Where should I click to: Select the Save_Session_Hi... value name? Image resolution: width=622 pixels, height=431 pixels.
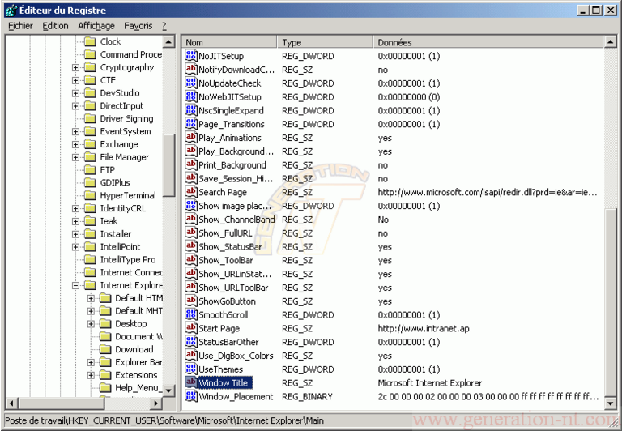point(236,178)
